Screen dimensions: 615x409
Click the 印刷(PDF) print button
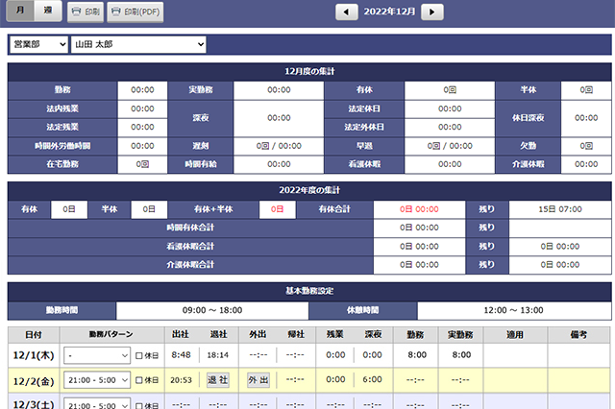pos(136,12)
